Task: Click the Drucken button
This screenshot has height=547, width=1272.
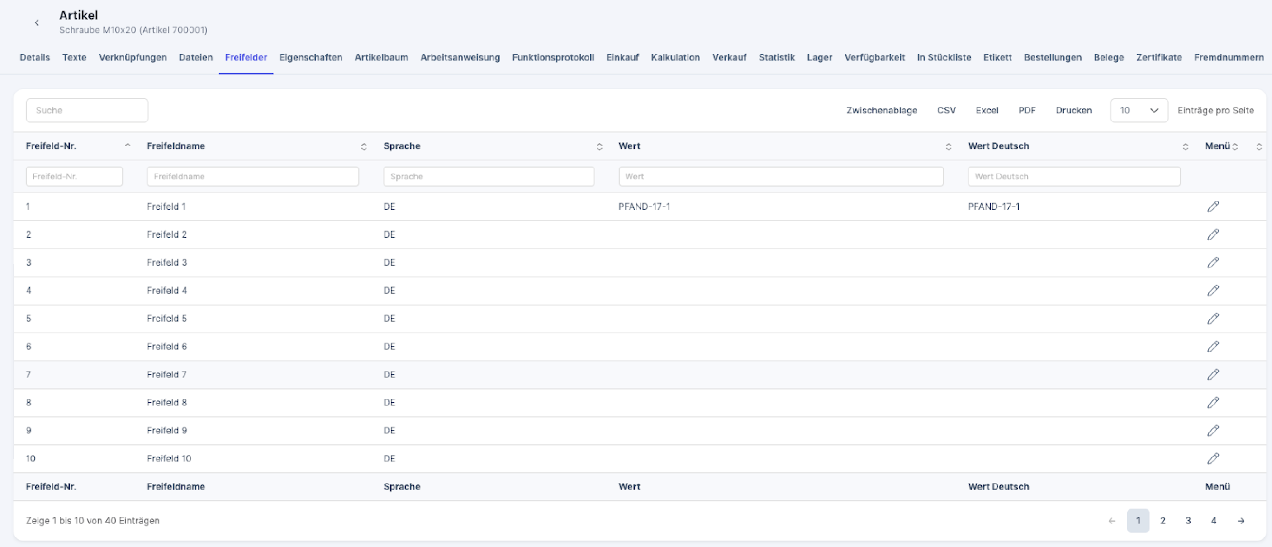Action: [x=1073, y=111]
